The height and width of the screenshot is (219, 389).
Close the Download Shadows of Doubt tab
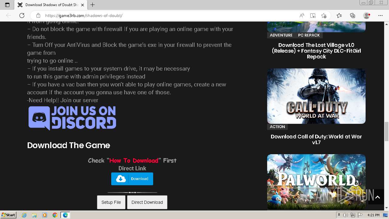point(82,5)
